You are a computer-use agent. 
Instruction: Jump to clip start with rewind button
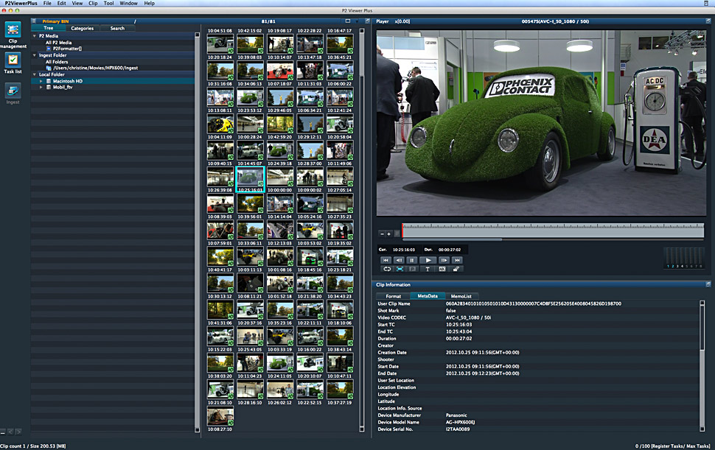pyautogui.click(x=385, y=260)
